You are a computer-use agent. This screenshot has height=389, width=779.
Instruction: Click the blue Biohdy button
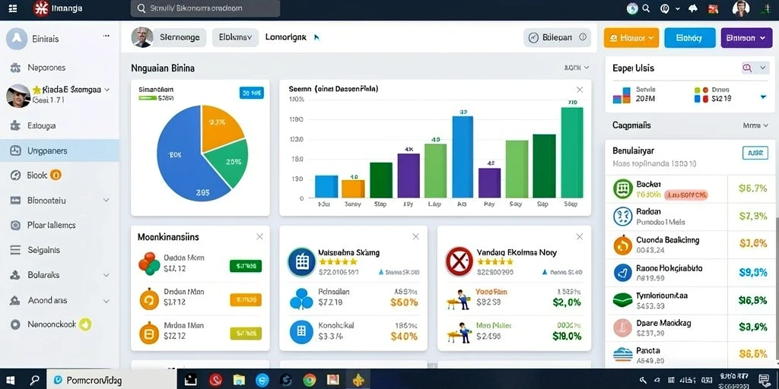pos(689,38)
